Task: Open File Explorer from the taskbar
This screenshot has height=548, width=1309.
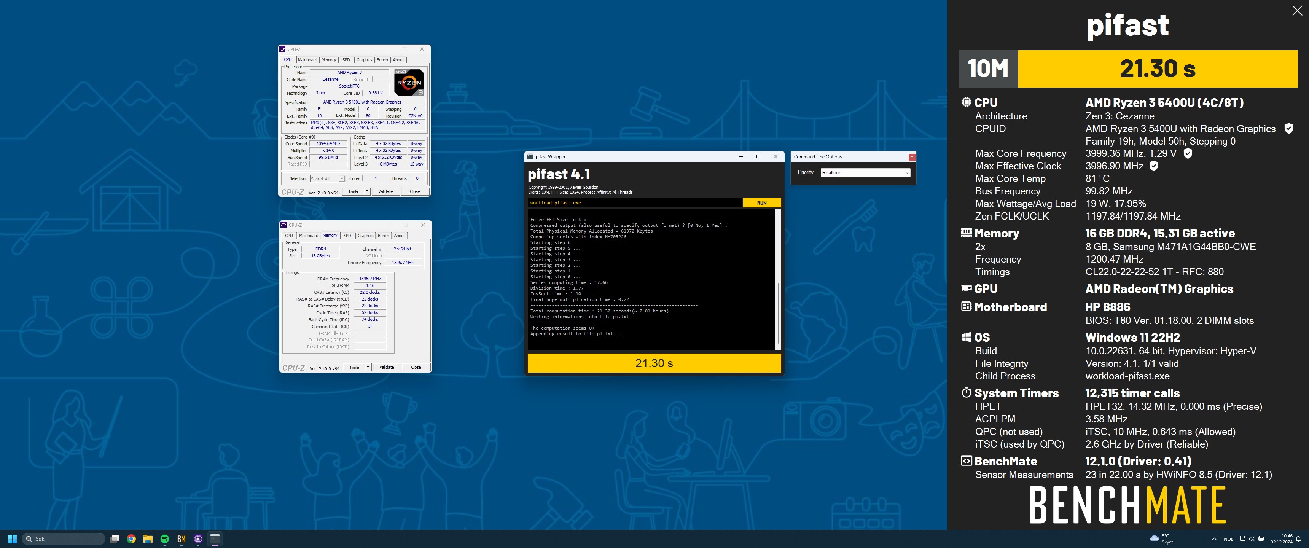Action: point(148,539)
